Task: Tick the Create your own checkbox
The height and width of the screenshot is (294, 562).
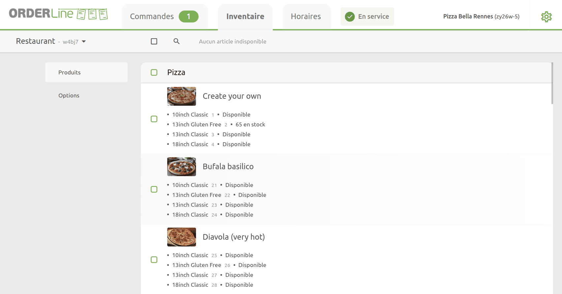Action: 154,119
